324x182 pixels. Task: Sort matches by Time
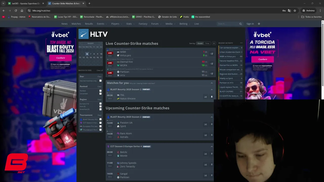coord(207,43)
